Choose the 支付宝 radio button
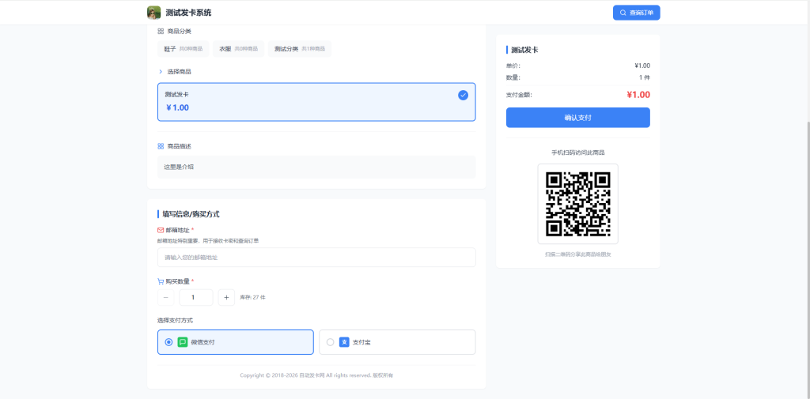Viewport: 810px width, 399px height. (x=330, y=342)
